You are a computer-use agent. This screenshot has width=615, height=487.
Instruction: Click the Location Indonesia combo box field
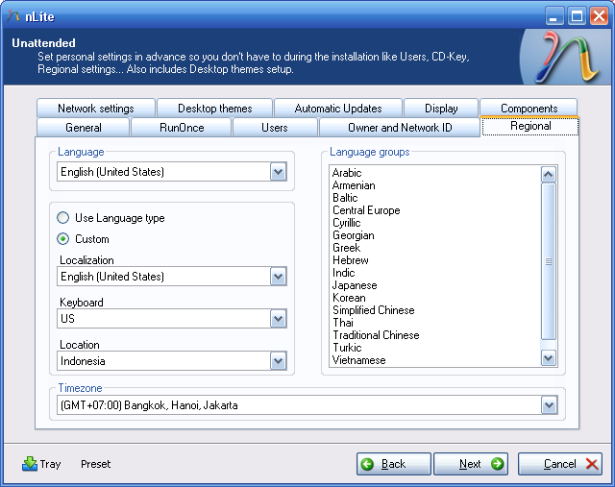(x=172, y=361)
